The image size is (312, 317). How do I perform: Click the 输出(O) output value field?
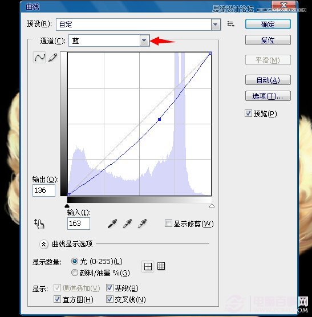click(x=44, y=190)
